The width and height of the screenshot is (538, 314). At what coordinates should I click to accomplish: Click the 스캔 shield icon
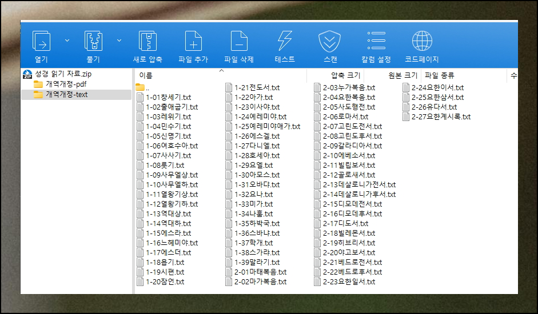[329, 42]
